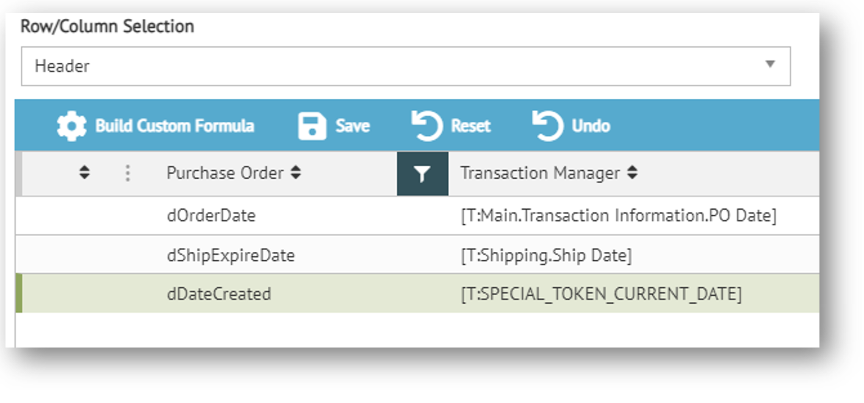This screenshot has width=864, height=403.
Task: Sort by Purchase Order column arrows
Action: coord(296,174)
